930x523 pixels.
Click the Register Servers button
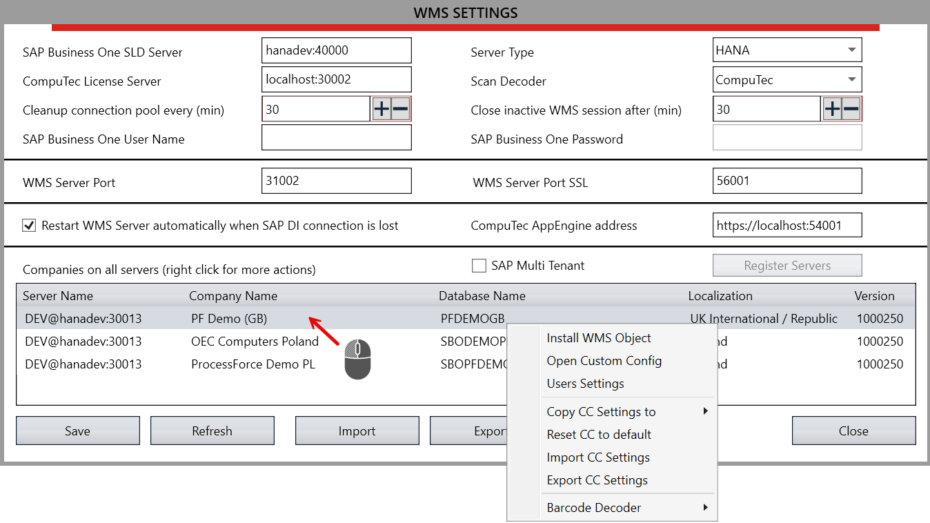pyautogui.click(x=786, y=265)
